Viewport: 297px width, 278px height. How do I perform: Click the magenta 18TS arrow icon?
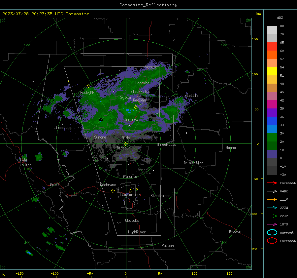[272, 224]
